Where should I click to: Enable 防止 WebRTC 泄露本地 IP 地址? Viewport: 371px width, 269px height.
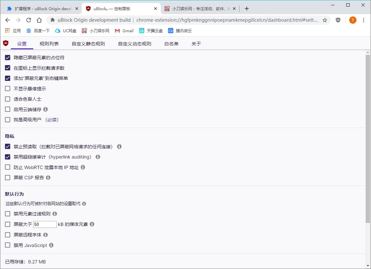8,167
